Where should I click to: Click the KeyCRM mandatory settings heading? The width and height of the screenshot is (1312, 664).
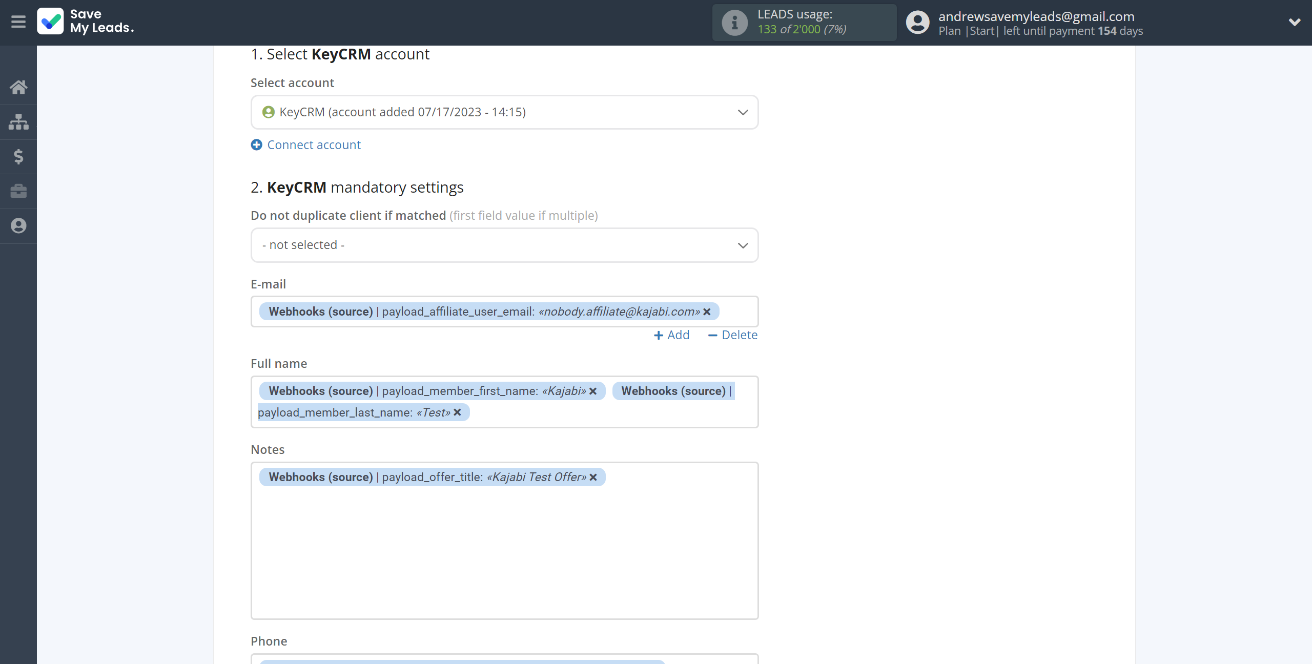pyautogui.click(x=357, y=188)
